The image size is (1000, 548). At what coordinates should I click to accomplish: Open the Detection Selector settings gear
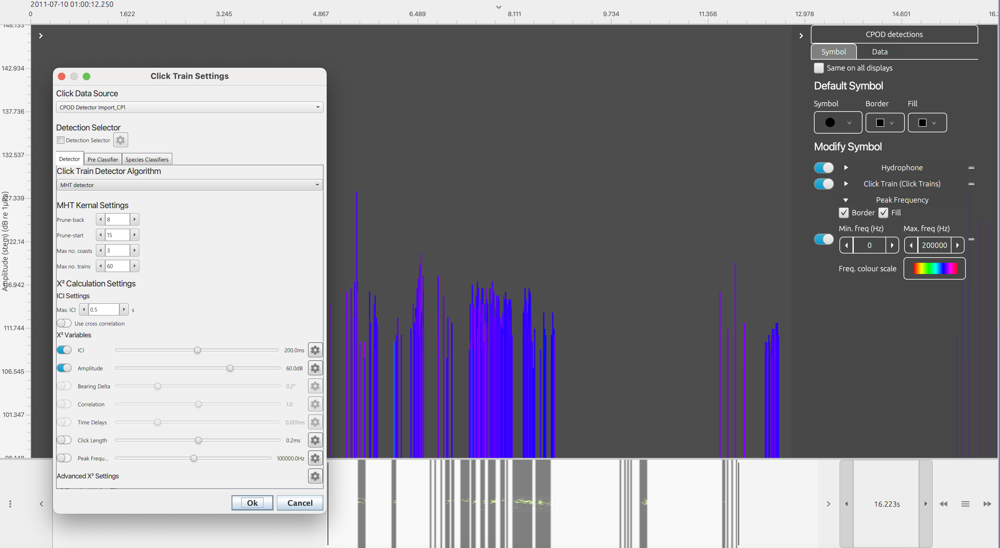[120, 140]
